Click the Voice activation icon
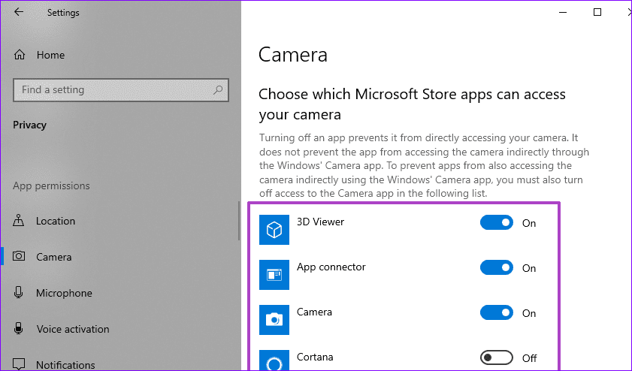This screenshot has width=632, height=371. pos(19,328)
